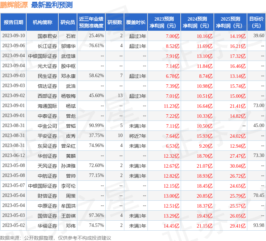This screenshot has height=241, width=266.
Task: Click researcher name 殷中枢
Action: pos(68,66)
